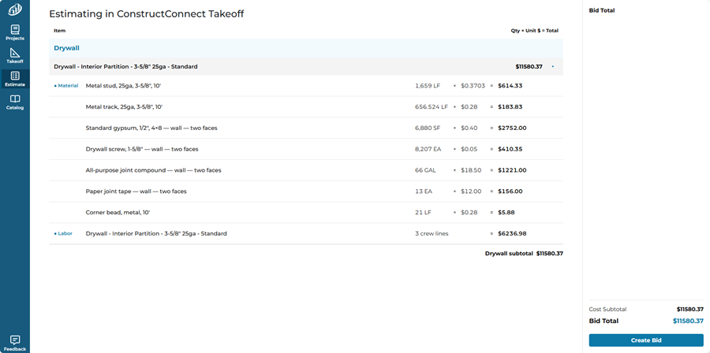710x353 pixels.
Task: Click the $6236.98 labor total
Action: click(512, 234)
